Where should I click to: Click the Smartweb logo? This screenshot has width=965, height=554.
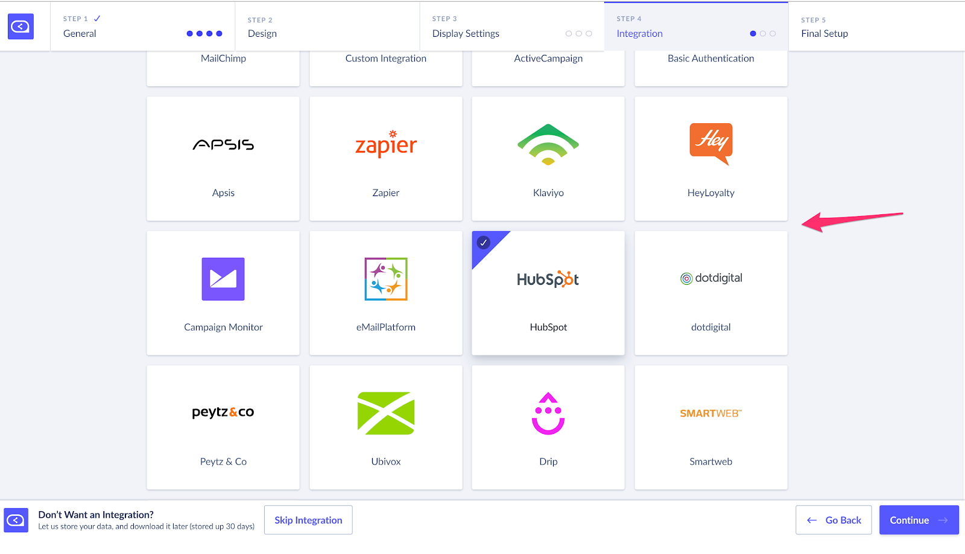pos(711,413)
